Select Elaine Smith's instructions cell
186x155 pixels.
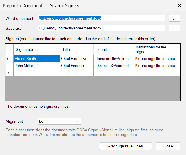(x=157, y=59)
